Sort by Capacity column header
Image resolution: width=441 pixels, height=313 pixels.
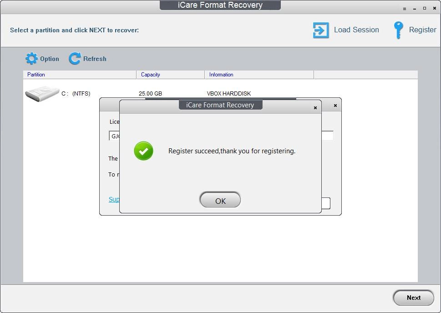170,75
